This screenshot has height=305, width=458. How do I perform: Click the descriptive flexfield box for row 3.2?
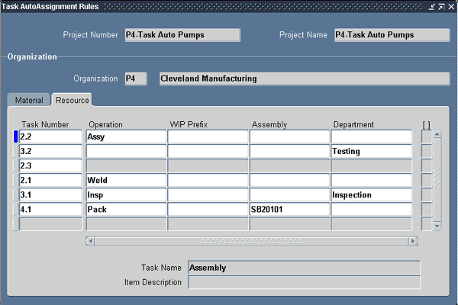(427, 151)
